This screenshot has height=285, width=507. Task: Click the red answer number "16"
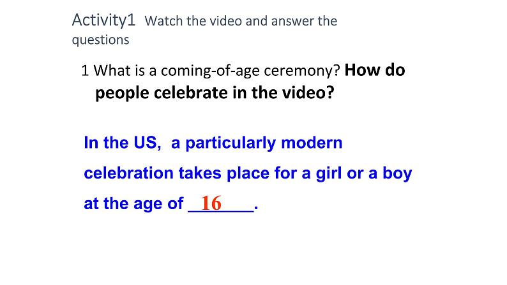click(211, 203)
